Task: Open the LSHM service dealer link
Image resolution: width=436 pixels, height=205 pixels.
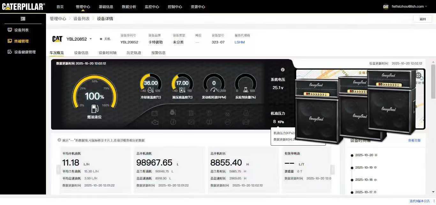Action: click(239, 42)
